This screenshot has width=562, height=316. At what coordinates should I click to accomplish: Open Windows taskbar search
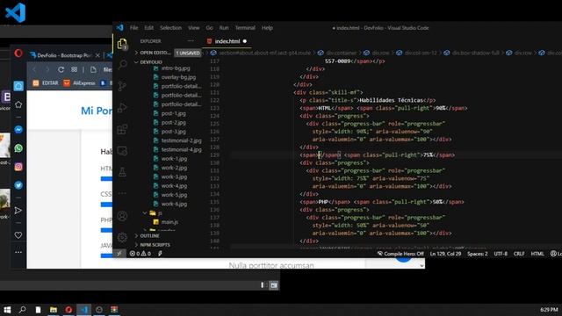point(23,310)
